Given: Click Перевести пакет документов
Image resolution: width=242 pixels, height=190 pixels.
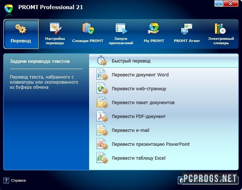Looking at the screenshot, I should pos(143,103).
